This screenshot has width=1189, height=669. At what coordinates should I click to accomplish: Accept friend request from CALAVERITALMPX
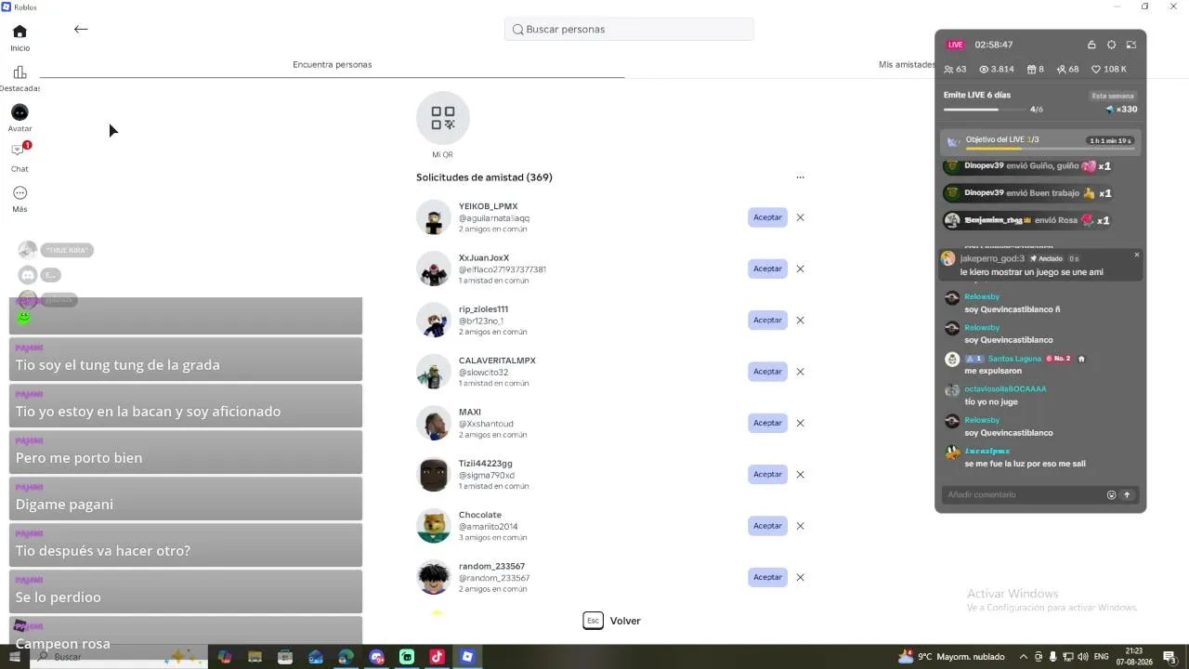[767, 372]
